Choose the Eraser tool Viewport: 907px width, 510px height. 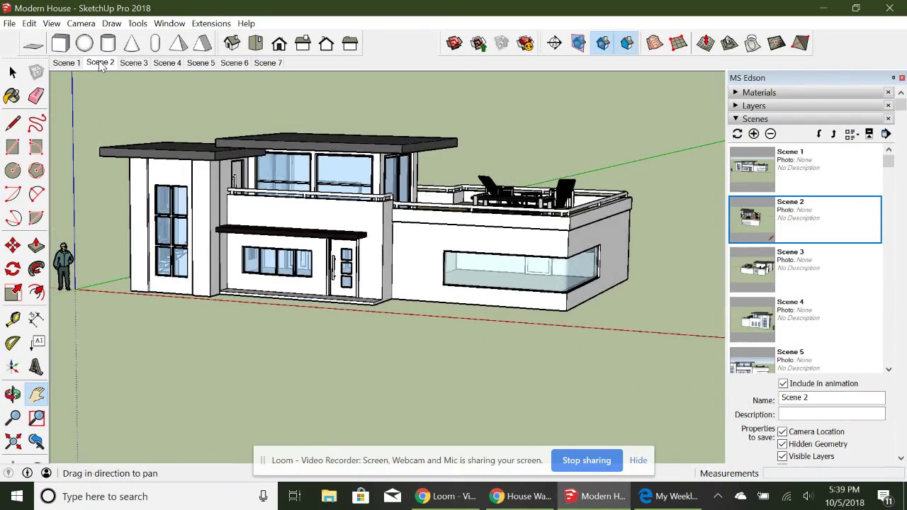(x=36, y=96)
